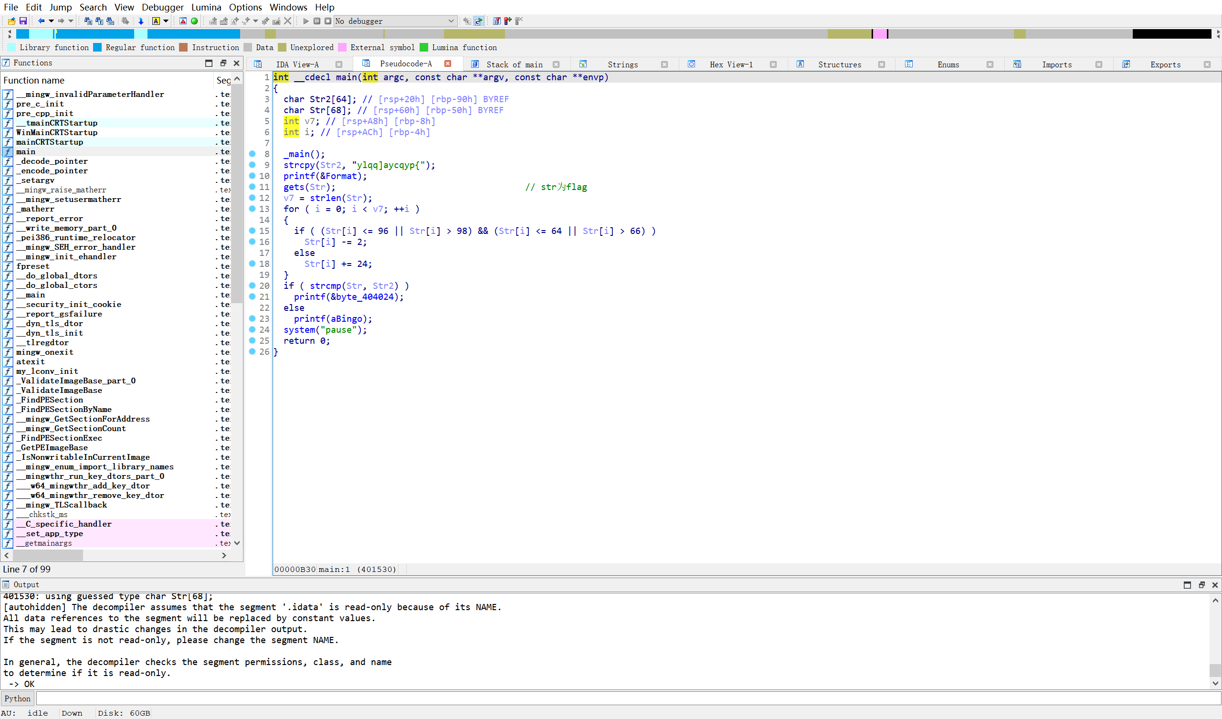
Task: Toggle breakpoint dot on line 20
Action: [252, 285]
